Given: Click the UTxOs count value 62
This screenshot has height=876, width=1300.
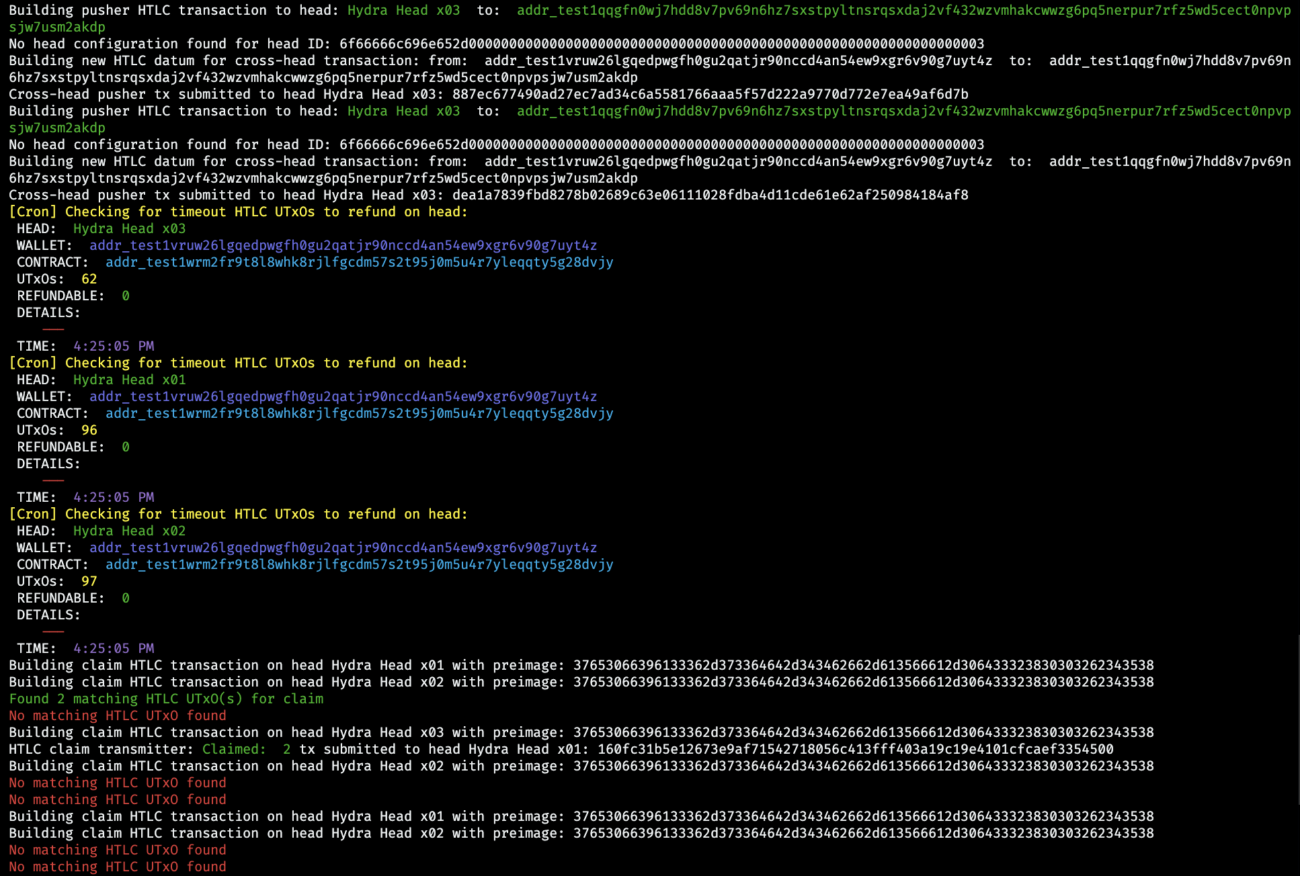Looking at the screenshot, I should coord(89,279).
